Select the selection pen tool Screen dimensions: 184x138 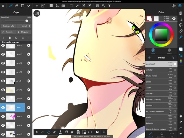point(83,6)
